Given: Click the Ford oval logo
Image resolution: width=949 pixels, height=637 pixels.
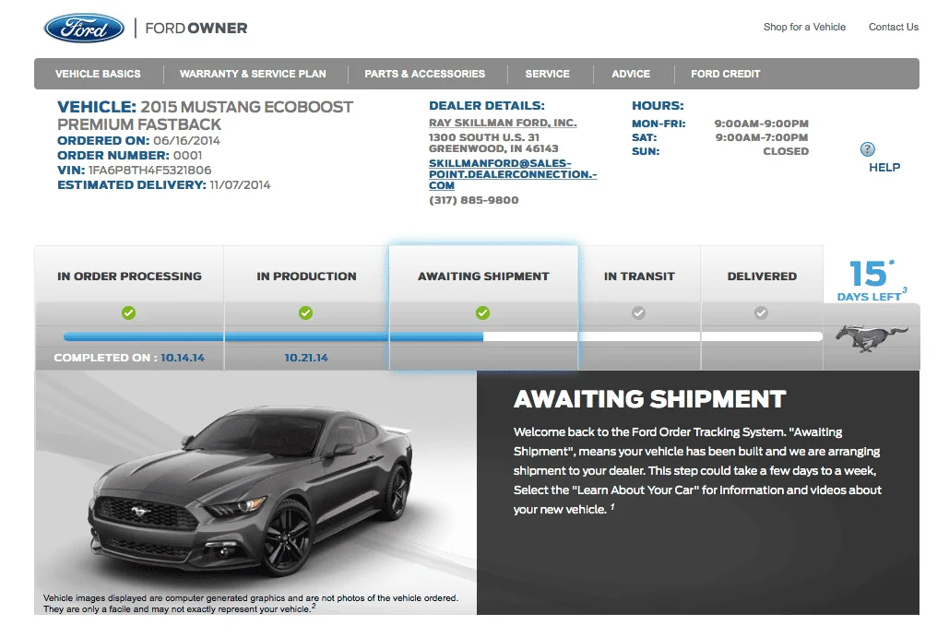Looking at the screenshot, I should coord(84,28).
